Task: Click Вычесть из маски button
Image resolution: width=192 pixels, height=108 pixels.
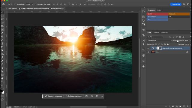Action: click(53, 96)
